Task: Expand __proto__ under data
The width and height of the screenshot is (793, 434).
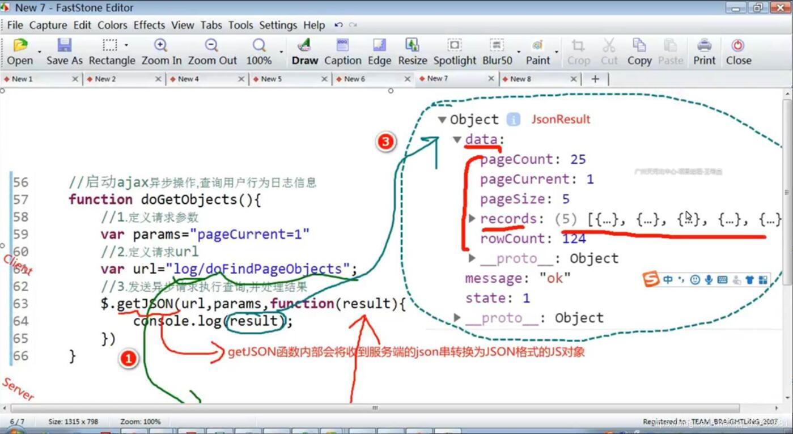Action: [x=472, y=258]
